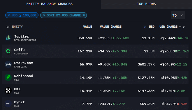The image size is (192, 110).
Task: Toggle the USD Change sort arrow
Action: click(180, 27)
